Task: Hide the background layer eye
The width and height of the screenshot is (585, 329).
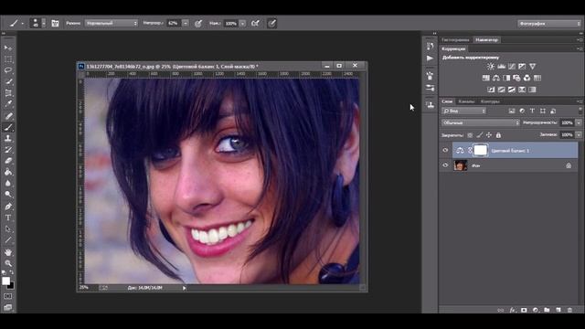Action: pyautogui.click(x=445, y=165)
